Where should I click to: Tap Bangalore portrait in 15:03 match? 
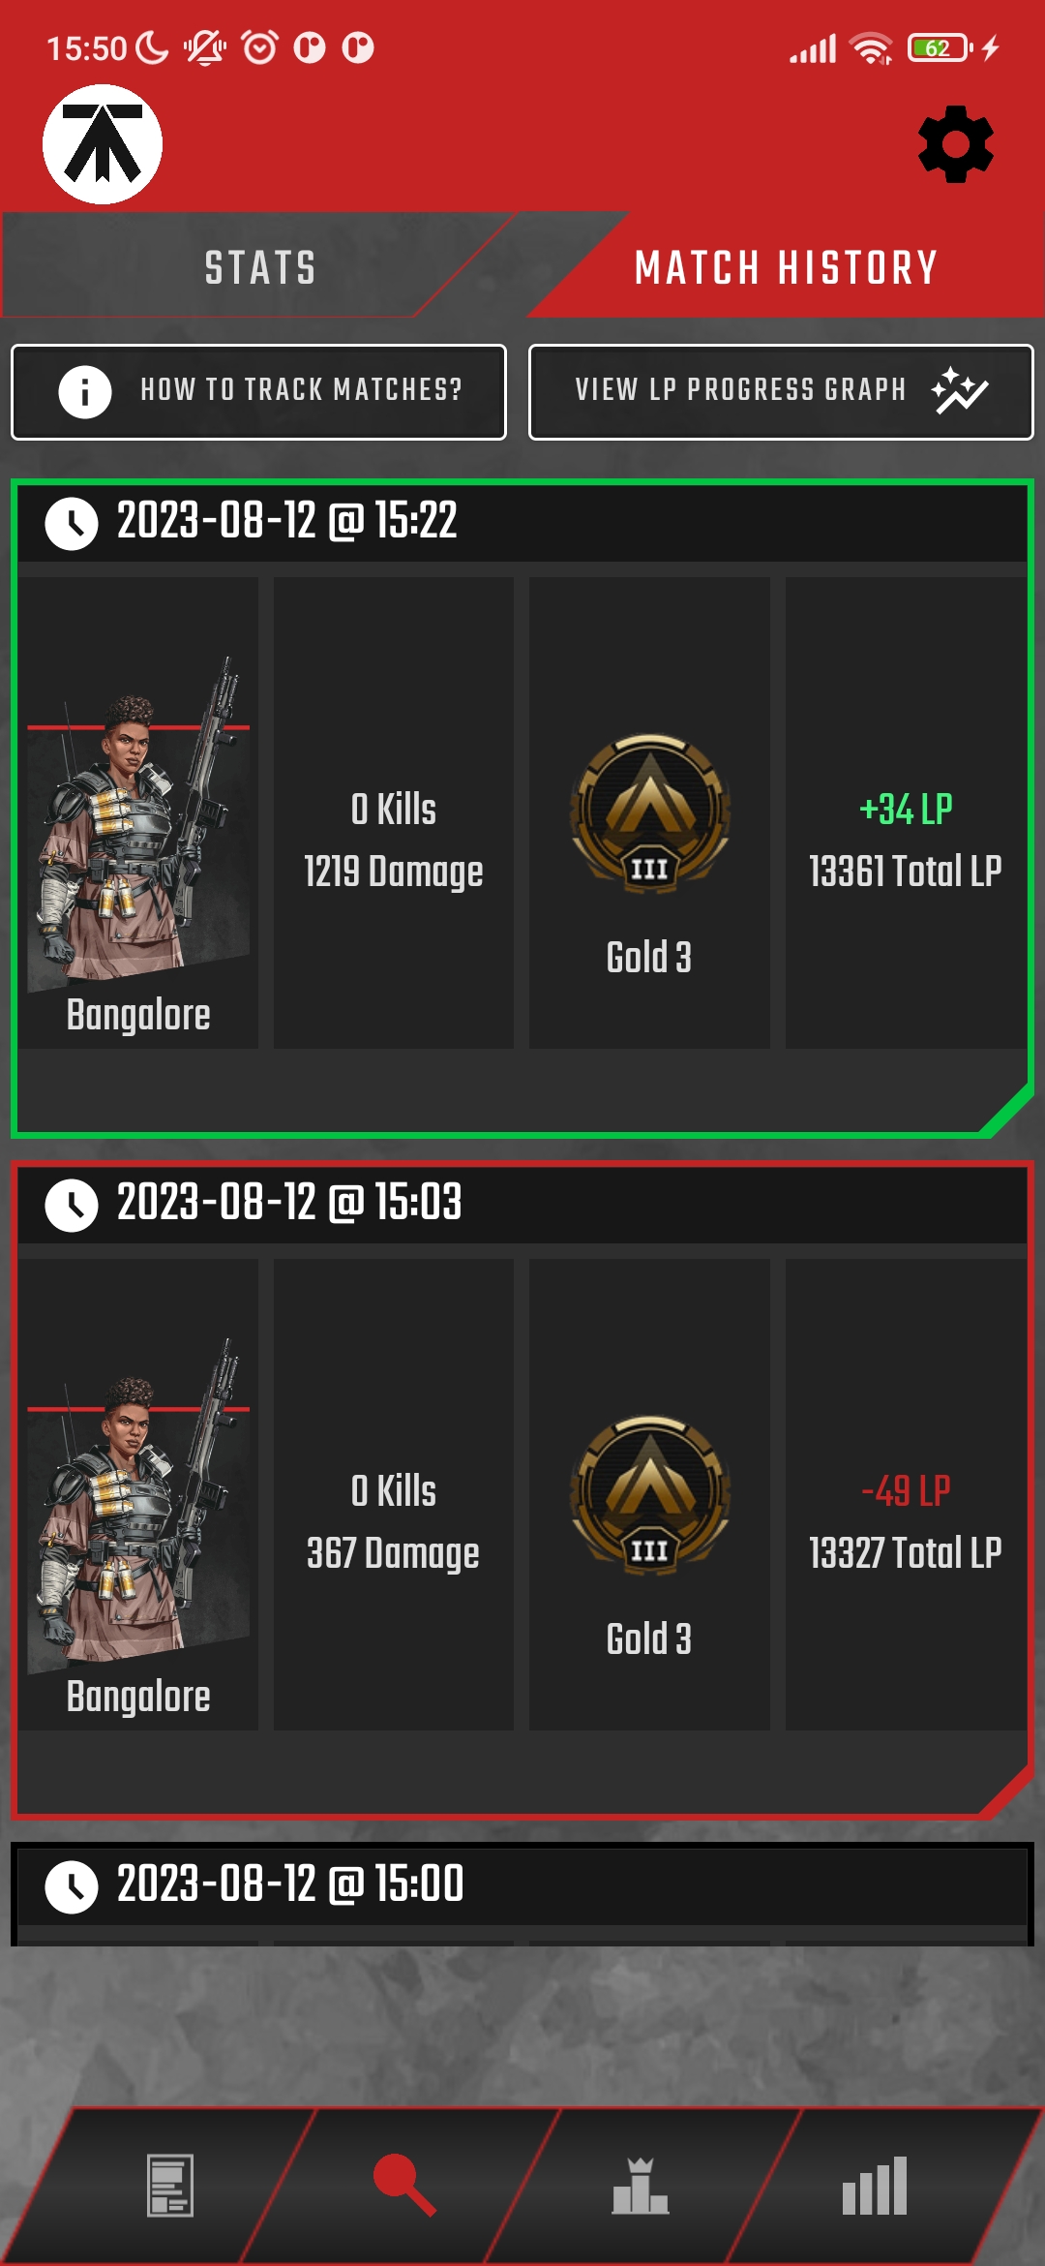(x=138, y=1505)
